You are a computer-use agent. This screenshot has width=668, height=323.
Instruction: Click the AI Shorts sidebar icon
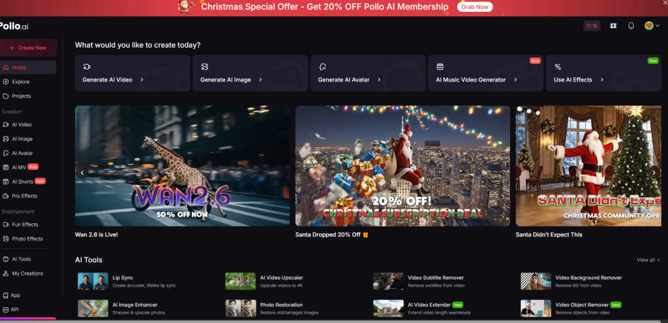5,182
